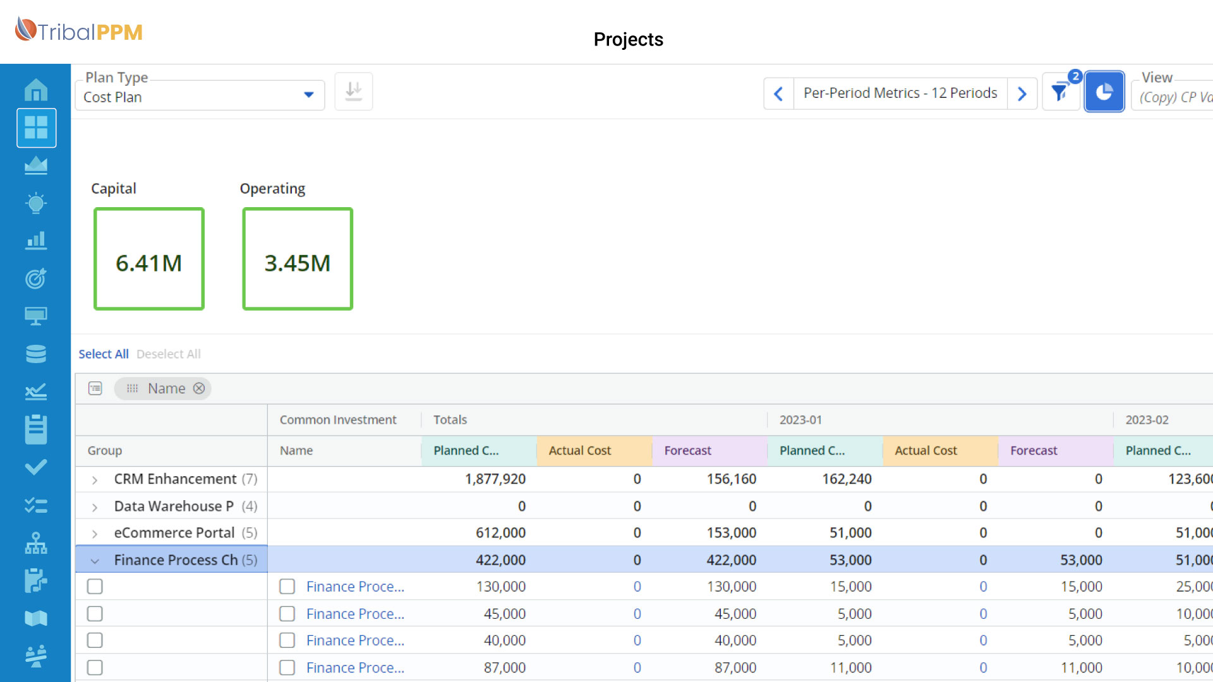Expand the Data Warehouse P group
This screenshot has width=1213, height=682.
[x=95, y=507]
